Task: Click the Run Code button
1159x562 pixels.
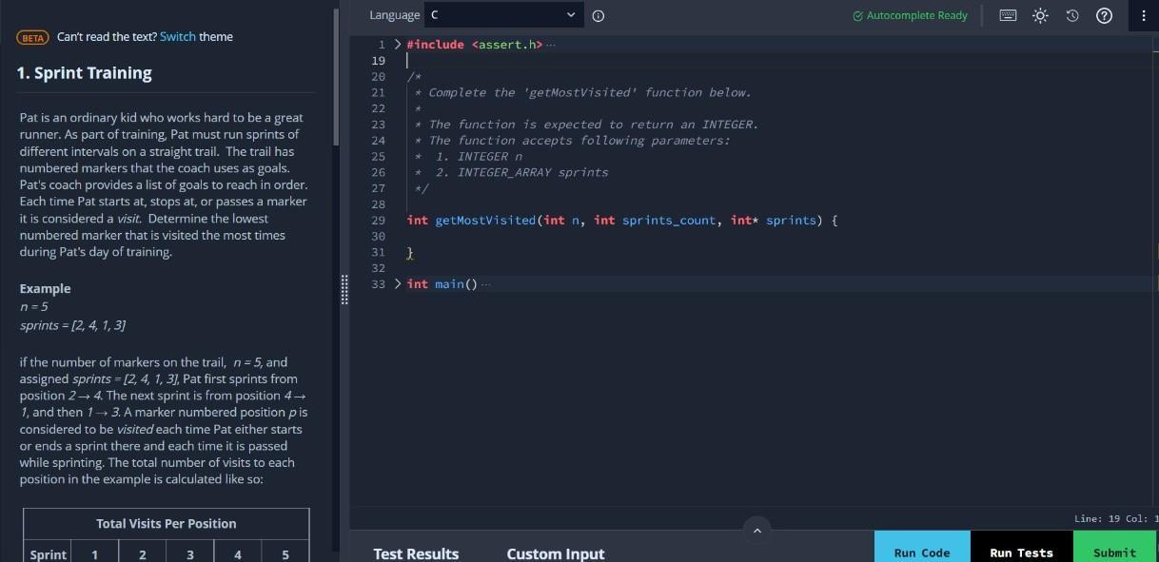Action: click(921, 552)
